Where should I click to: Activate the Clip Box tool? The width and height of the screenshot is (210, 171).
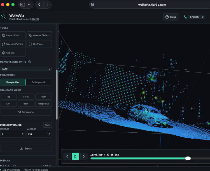[13, 53]
